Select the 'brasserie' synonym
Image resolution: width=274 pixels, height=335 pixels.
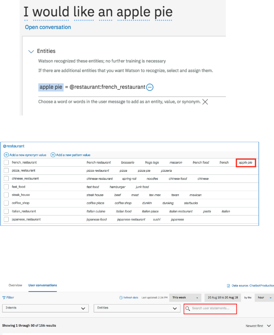(128, 162)
